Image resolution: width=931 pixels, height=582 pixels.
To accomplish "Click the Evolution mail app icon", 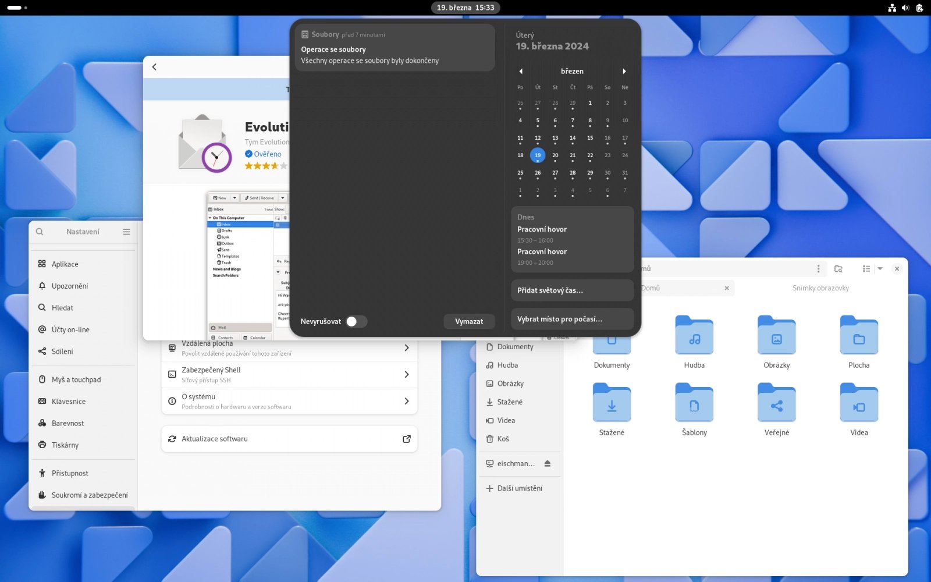I will (x=205, y=143).
